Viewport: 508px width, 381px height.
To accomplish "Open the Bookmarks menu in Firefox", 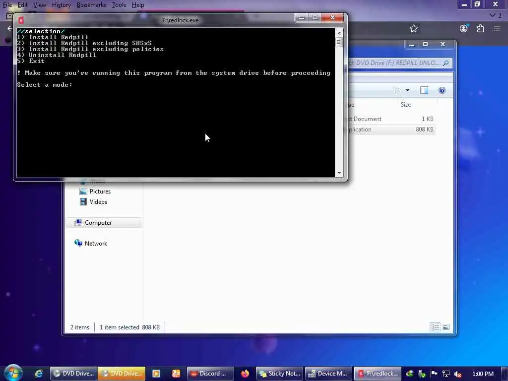I will point(91,5).
